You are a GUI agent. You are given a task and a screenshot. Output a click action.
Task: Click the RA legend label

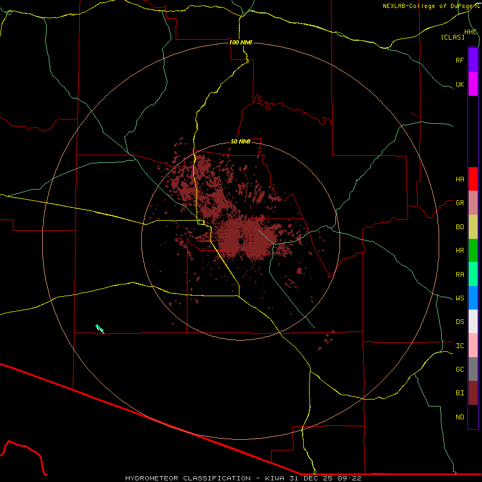(x=460, y=275)
